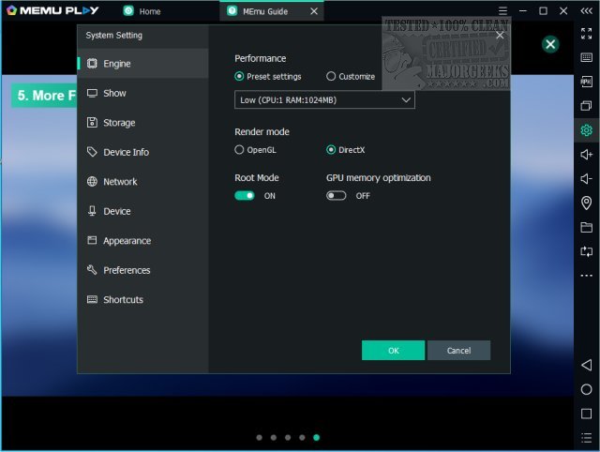The height and width of the screenshot is (452, 600).
Task: Go to the second guide page dot
Action: point(273,437)
